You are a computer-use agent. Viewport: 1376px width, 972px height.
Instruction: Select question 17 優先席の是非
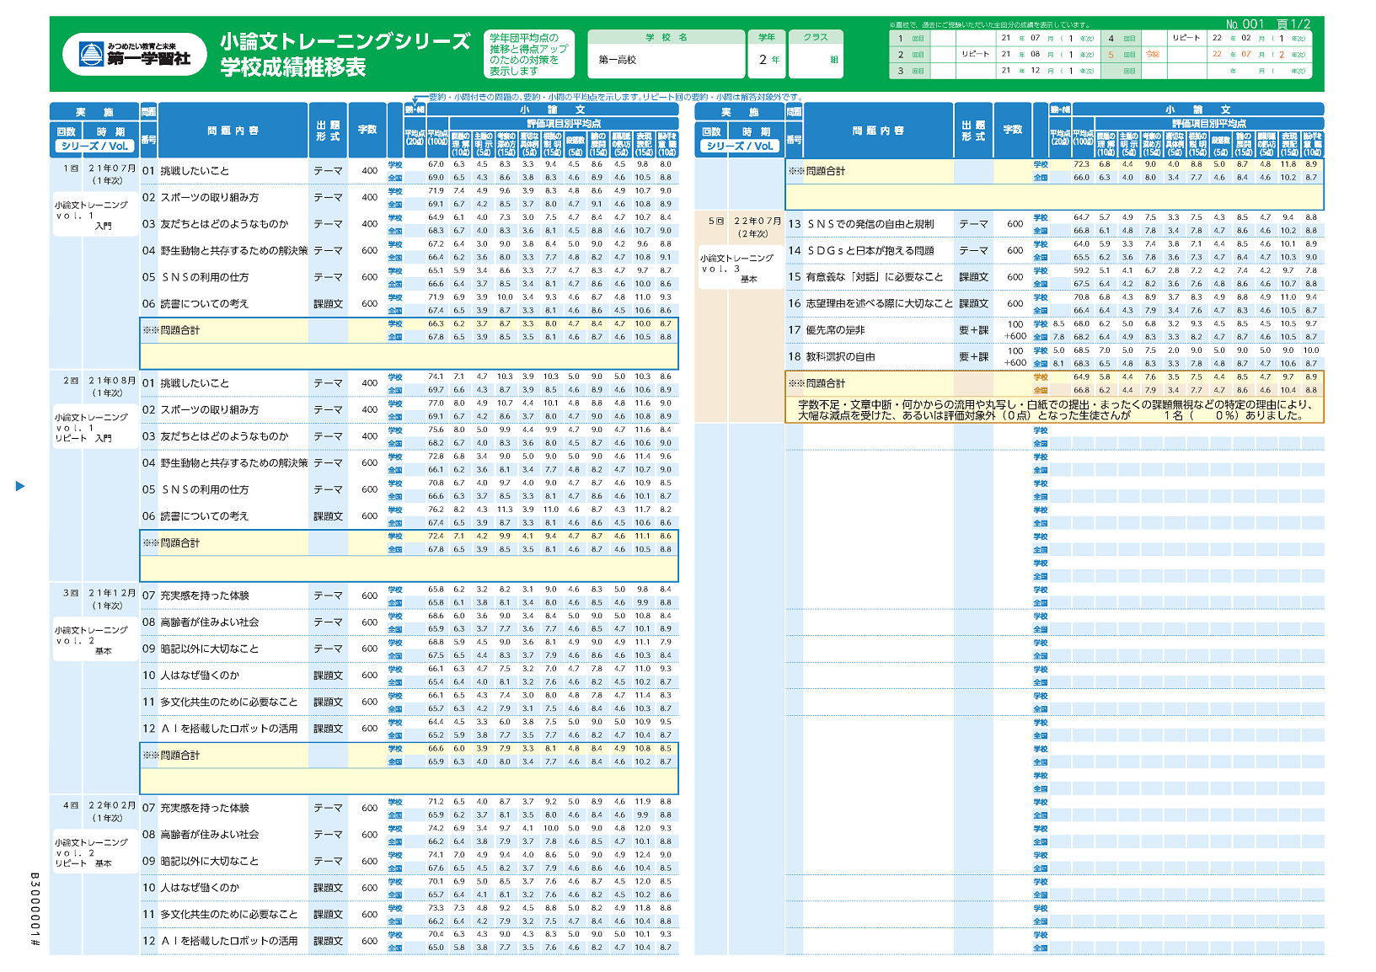[826, 330]
